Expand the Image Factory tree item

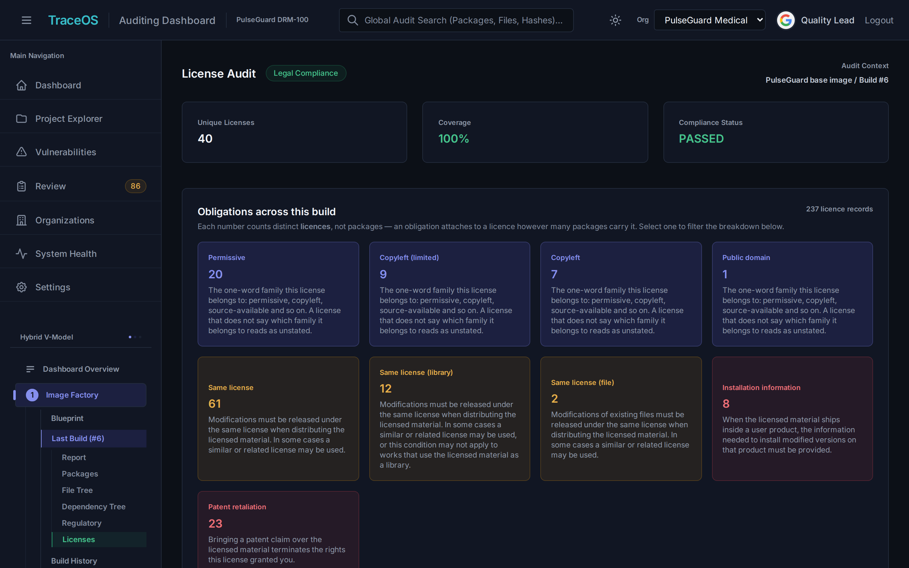point(81,395)
